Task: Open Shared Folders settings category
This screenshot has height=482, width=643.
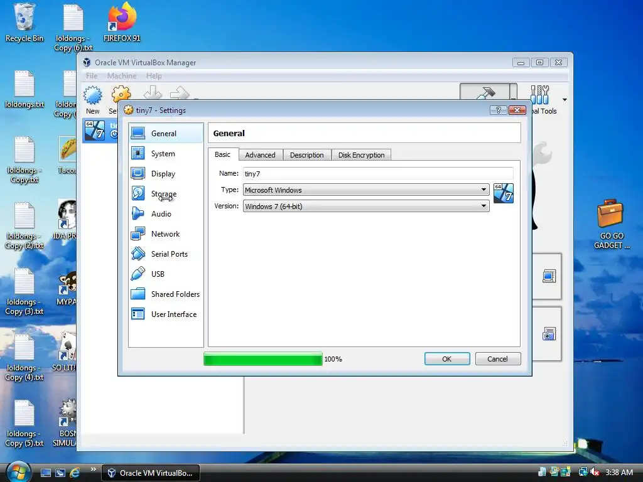Action: tap(166, 294)
